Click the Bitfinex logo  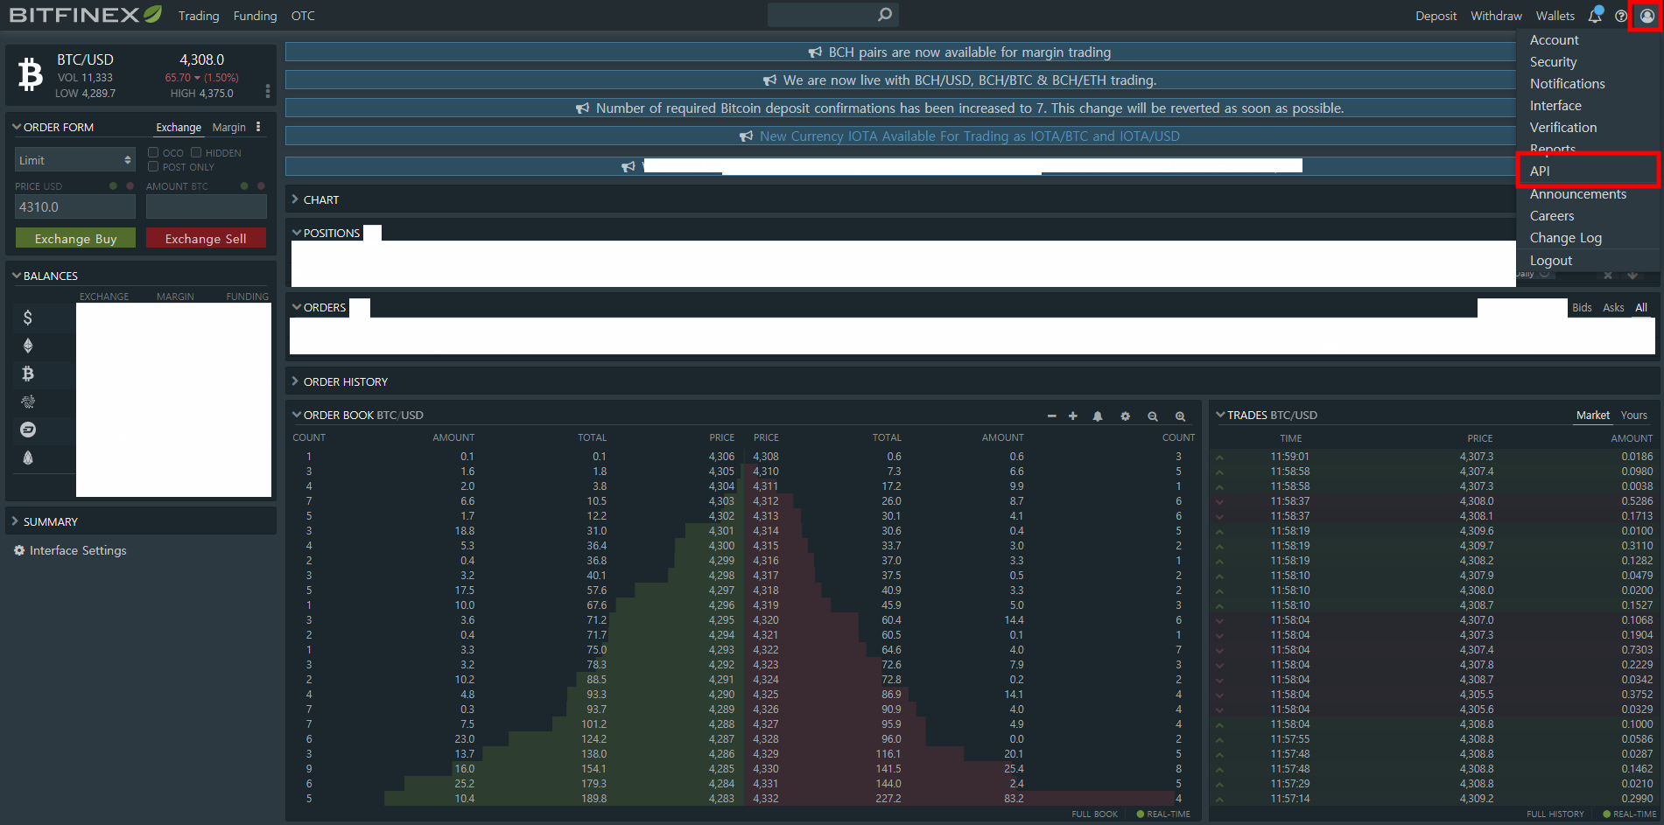[x=85, y=15]
